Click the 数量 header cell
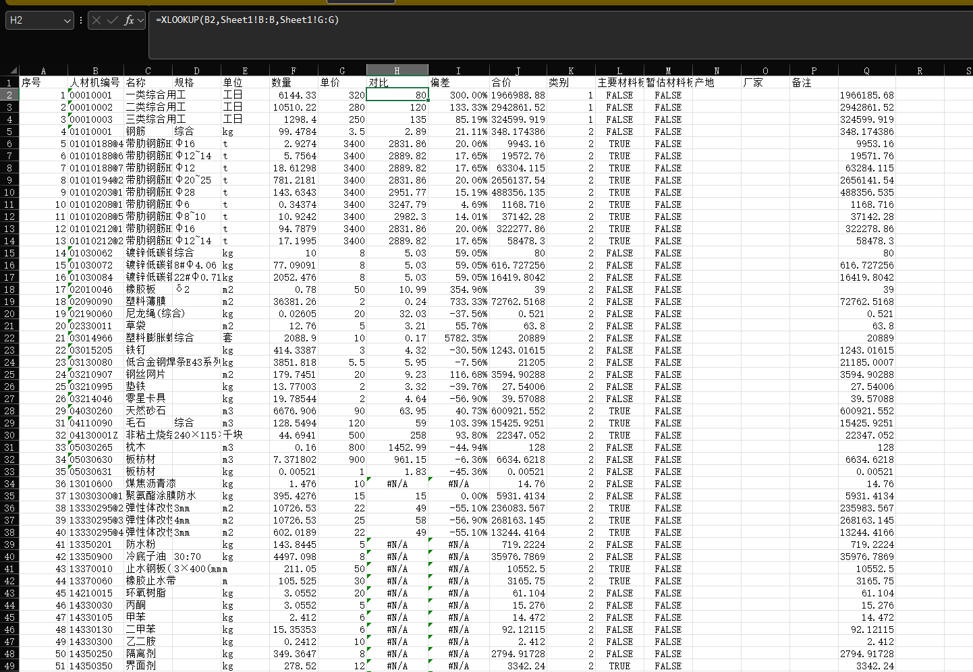This screenshot has height=672, width=973. (x=294, y=82)
